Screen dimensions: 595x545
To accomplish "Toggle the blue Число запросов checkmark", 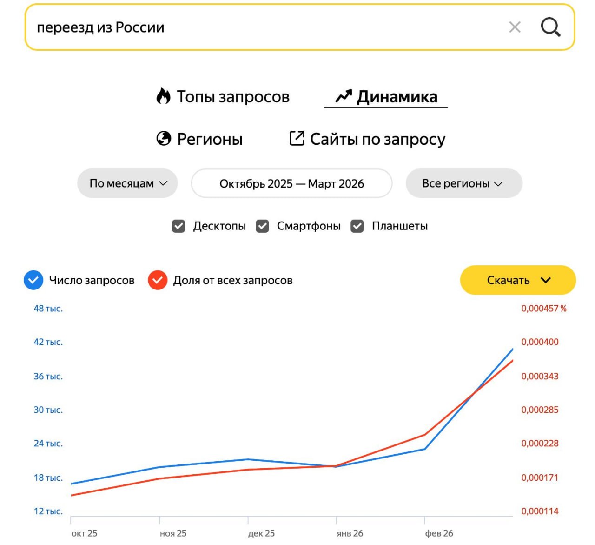I will tap(33, 280).
